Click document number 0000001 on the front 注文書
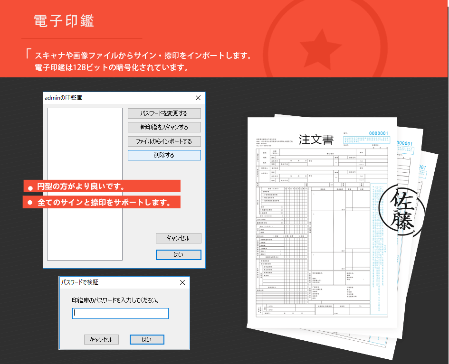This screenshot has height=364, width=449. (378, 133)
